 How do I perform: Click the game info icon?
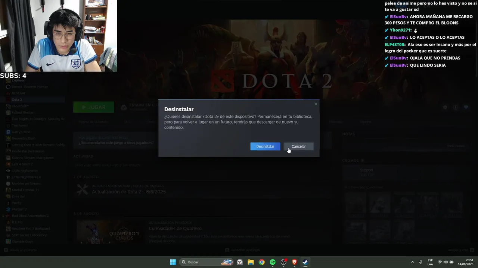coord(456,107)
